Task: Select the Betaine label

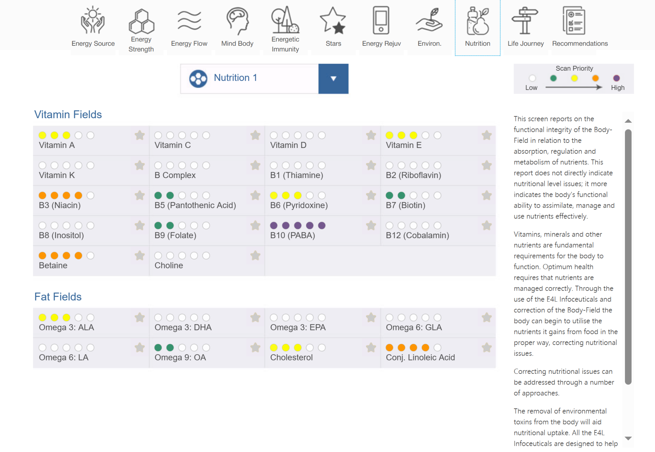Action: click(x=53, y=265)
